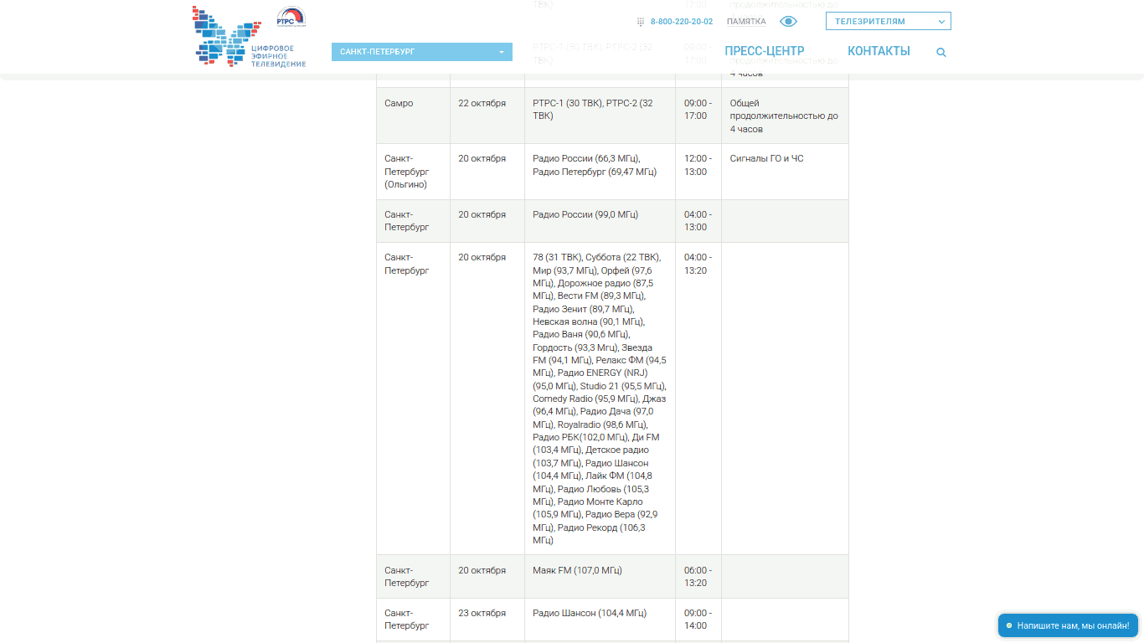1144x643 pixels.
Task: Open the Памятка link
Action: (x=746, y=22)
